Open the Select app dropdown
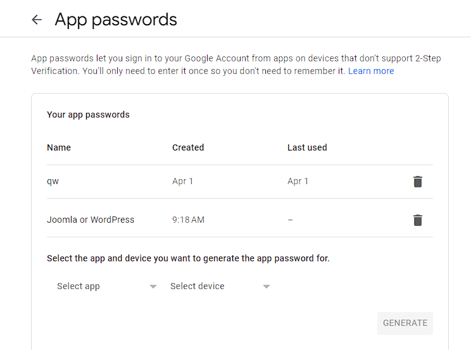This screenshot has height=350, width=471. [x=78, y=286]
